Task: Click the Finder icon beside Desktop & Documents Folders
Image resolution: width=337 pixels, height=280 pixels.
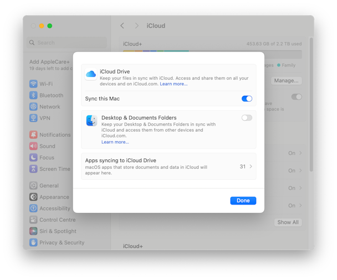Action: [x=91, y=121]
